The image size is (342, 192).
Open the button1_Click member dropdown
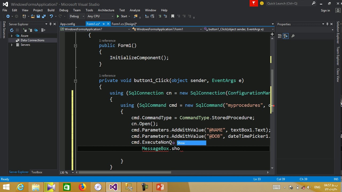[x=239, y=29]
